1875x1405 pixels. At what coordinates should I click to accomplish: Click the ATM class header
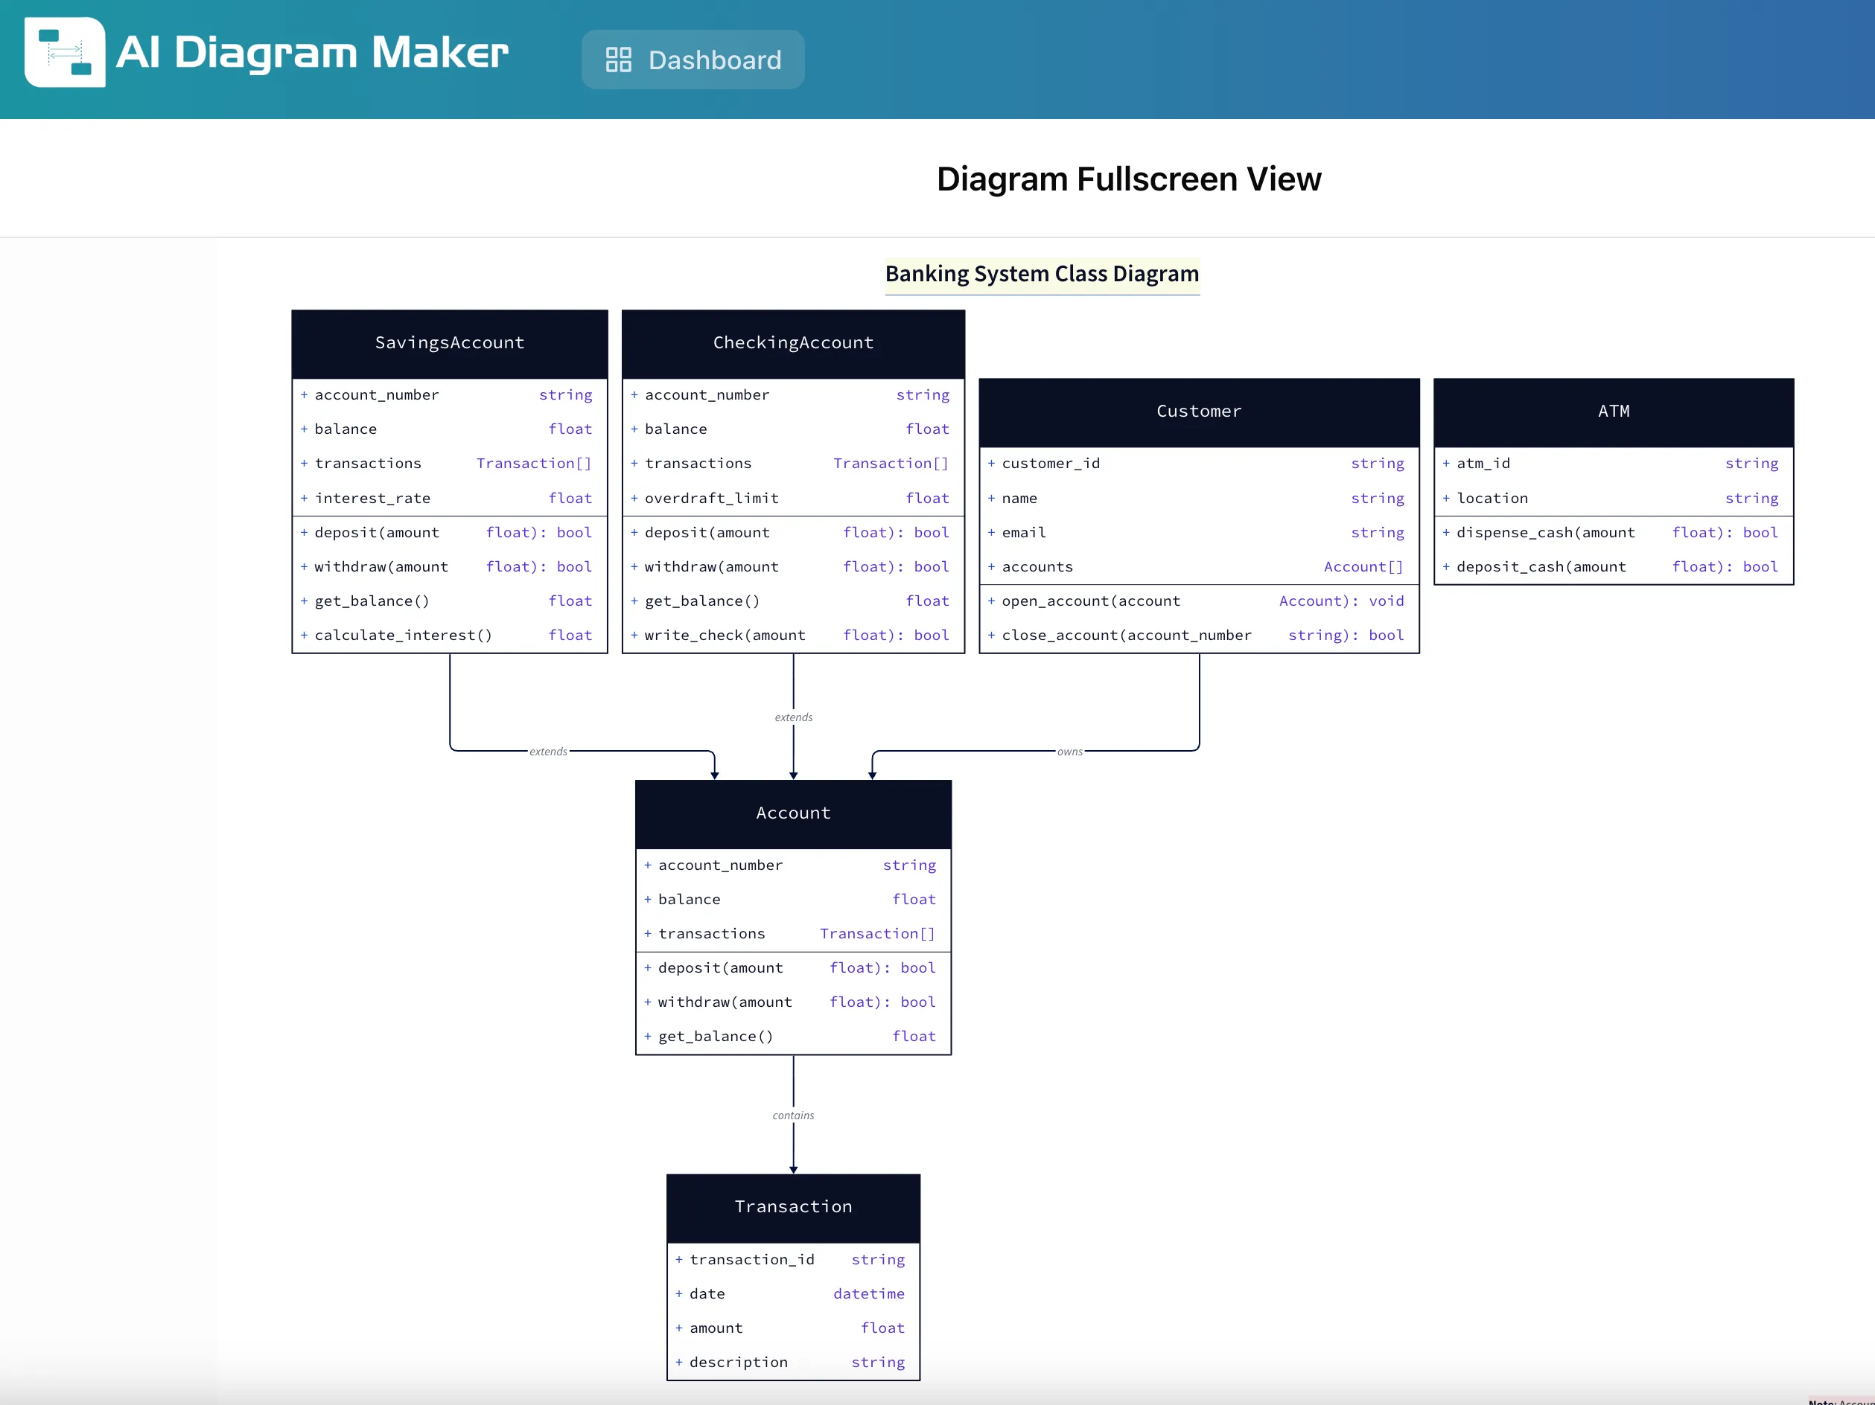pyautogui.click(x=1612, y=412)
